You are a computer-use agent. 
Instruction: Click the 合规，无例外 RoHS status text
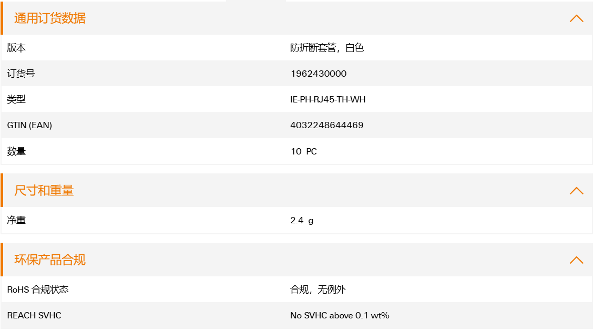[318, 289]
